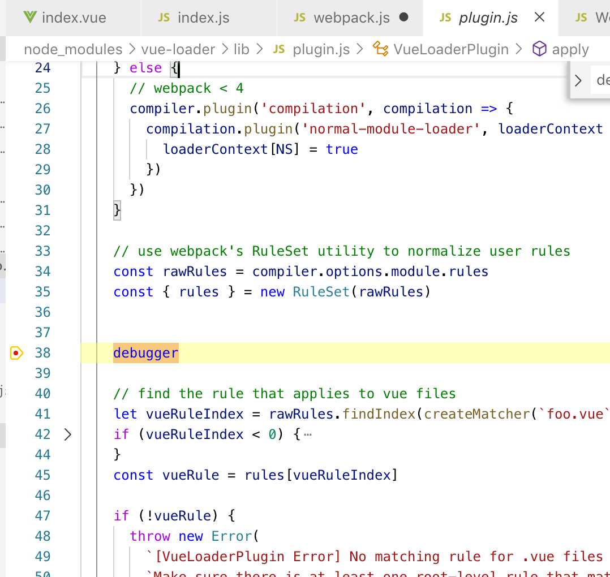The width and height of the screenshot is (610, 577).
Task: Expand the find widget replace chevron
Action: click(x=578, y=81)
